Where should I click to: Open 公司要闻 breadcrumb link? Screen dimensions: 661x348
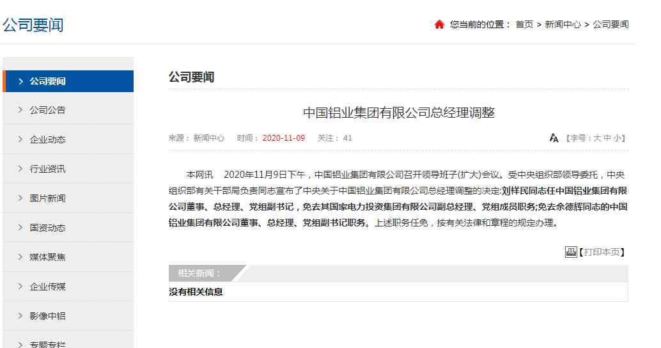(611, 24)
